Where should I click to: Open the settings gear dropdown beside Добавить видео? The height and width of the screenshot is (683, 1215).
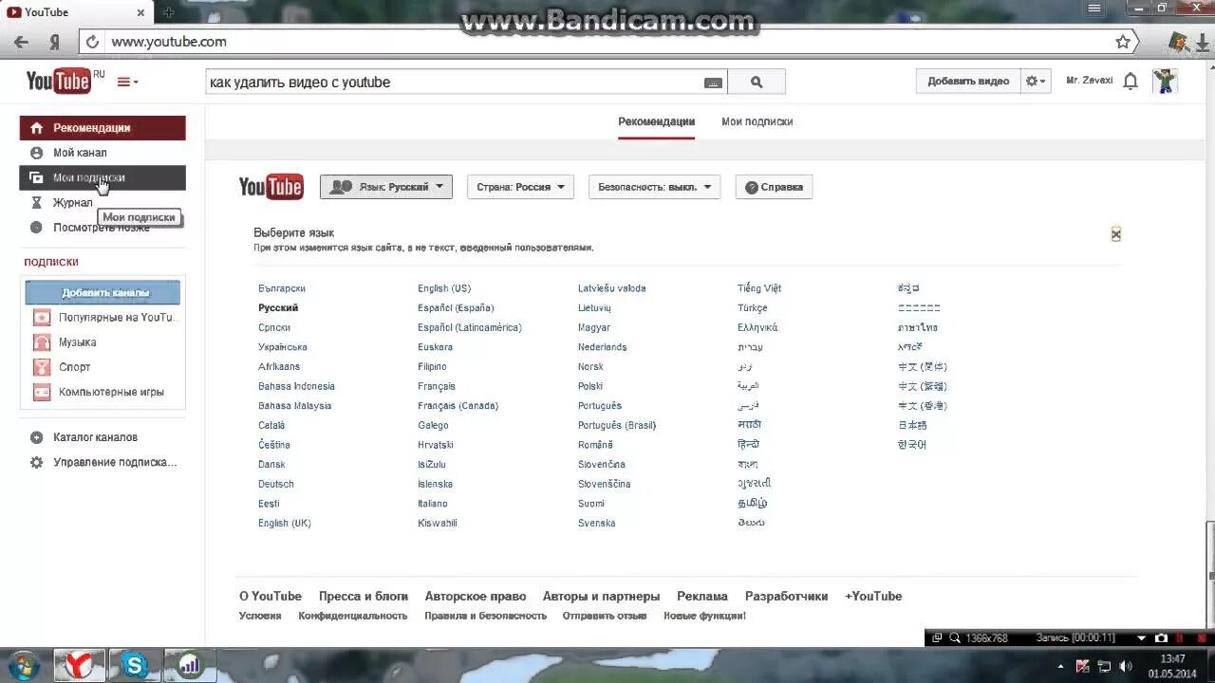pyautogui.click(x=1036, y=82)
